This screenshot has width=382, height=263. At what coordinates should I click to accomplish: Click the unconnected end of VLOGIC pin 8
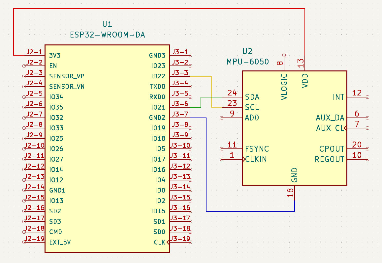click(284, 55)
